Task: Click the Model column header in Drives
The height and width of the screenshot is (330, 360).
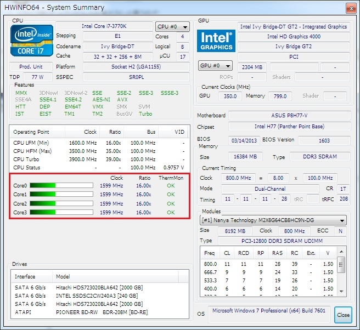Action: (115, 277)
